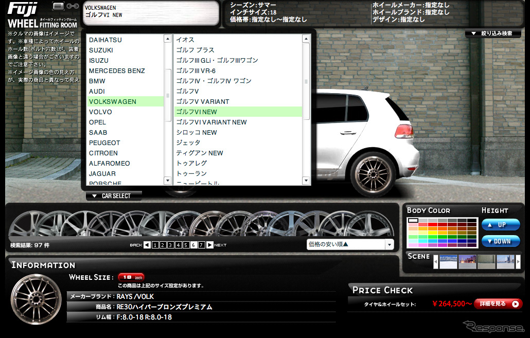Click the 詳細を見る details button
530x338 pixels.
[497, 304]
